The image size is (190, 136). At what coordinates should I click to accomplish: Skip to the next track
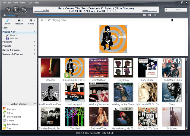pyautogui.click(x=24, y=10)
